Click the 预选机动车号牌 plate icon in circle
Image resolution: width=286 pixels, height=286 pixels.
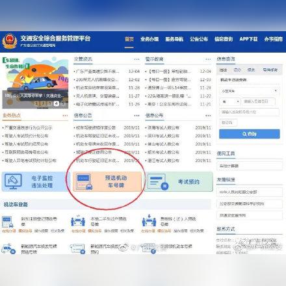[x=84, y=182]
